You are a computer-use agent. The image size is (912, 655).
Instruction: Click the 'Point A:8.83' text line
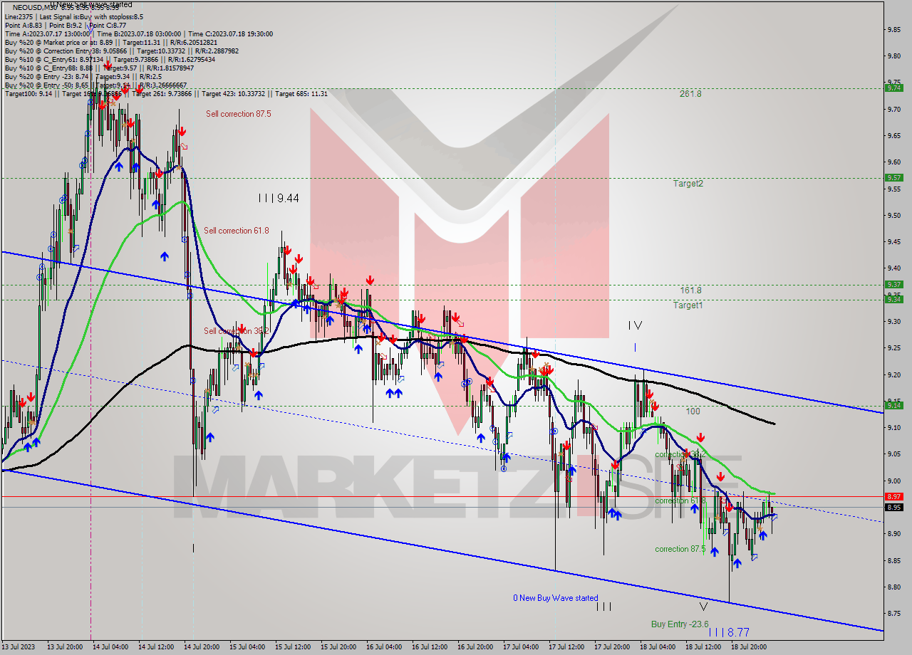24,25
